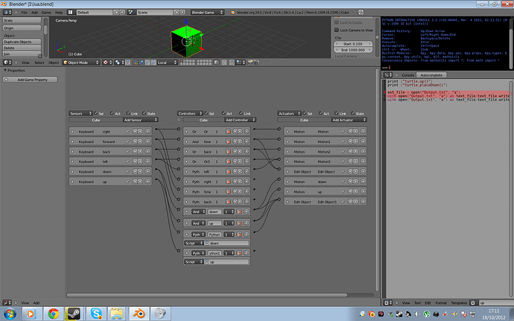Click the screen layout browse icon

click(x=70, y=12)
